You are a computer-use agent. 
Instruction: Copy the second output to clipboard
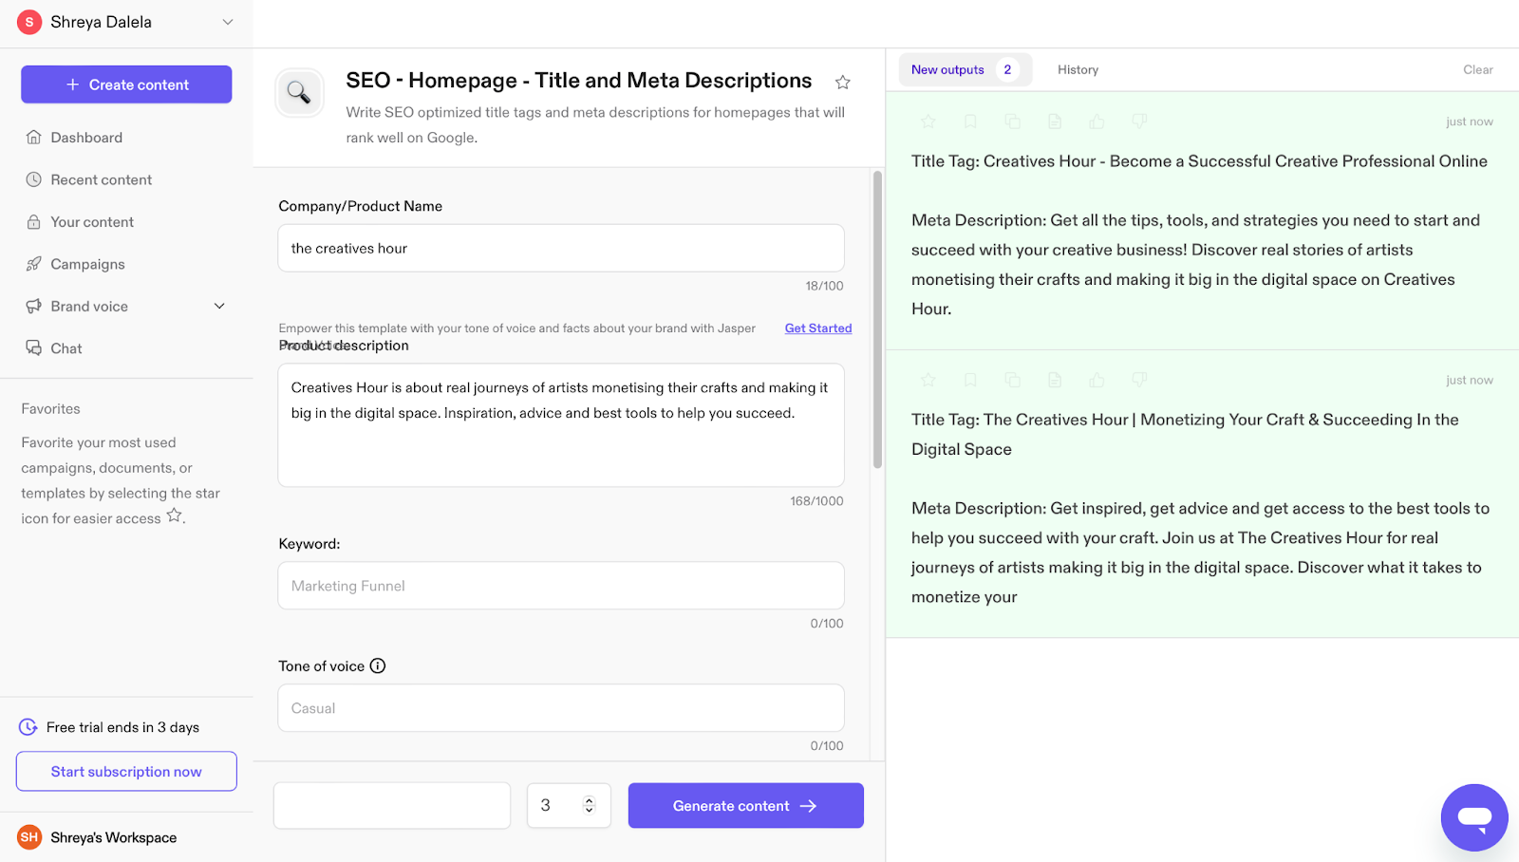click(1013, 380)
